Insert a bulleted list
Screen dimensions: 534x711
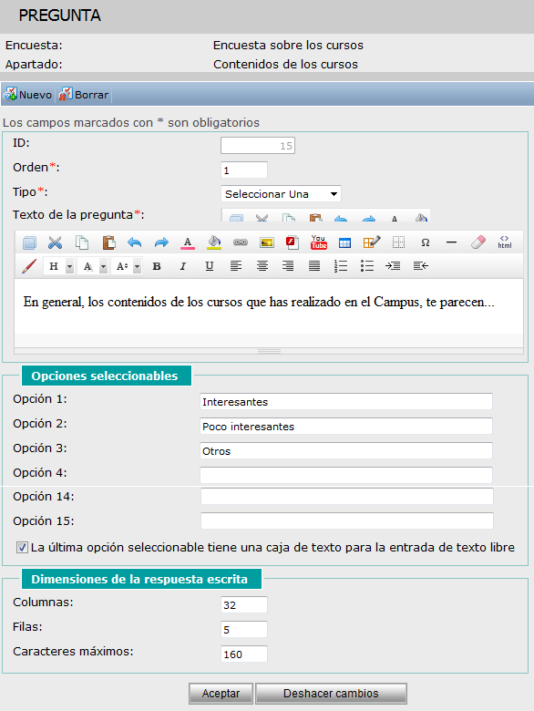[x=366, y=266]
